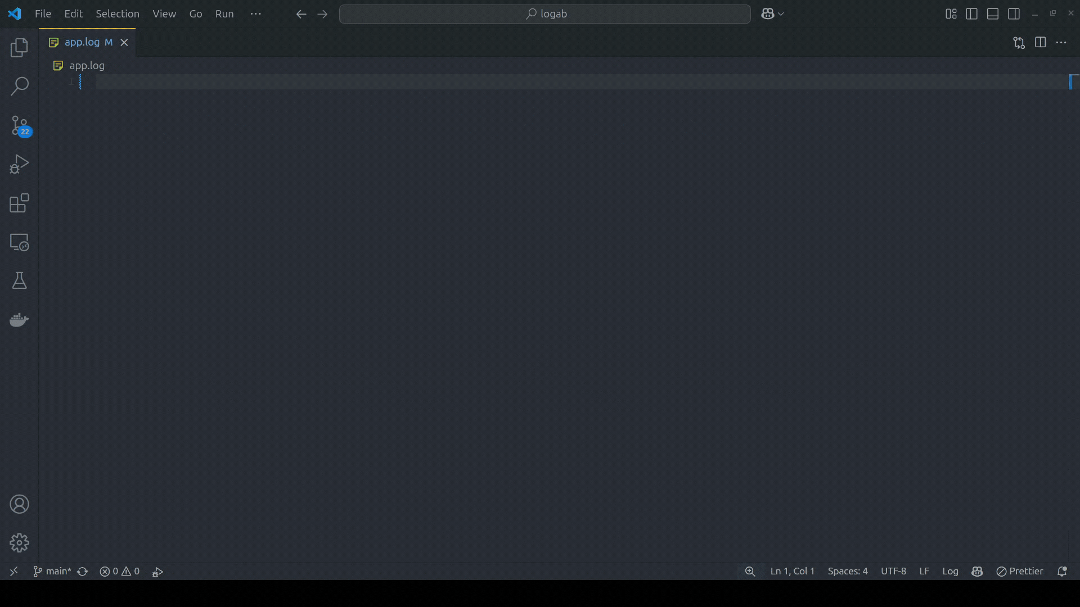1080x607 pixels.
Task: Switch branch via main* in the status bar
Action: pyautogui.click(x=52, y=572)
